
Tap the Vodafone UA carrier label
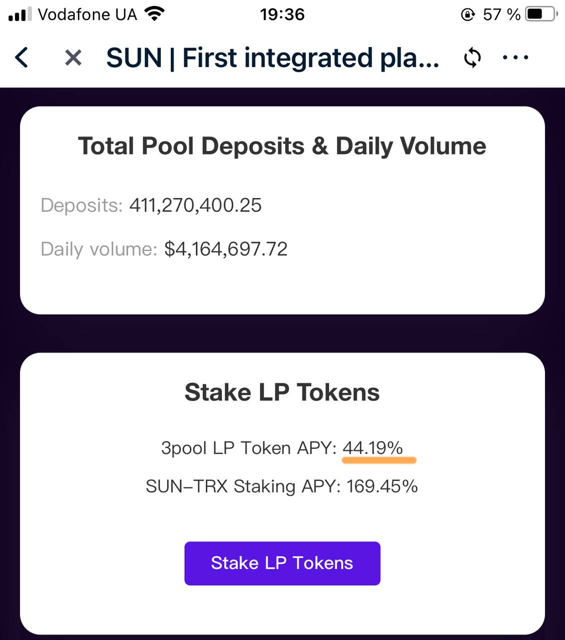point(87,14)
